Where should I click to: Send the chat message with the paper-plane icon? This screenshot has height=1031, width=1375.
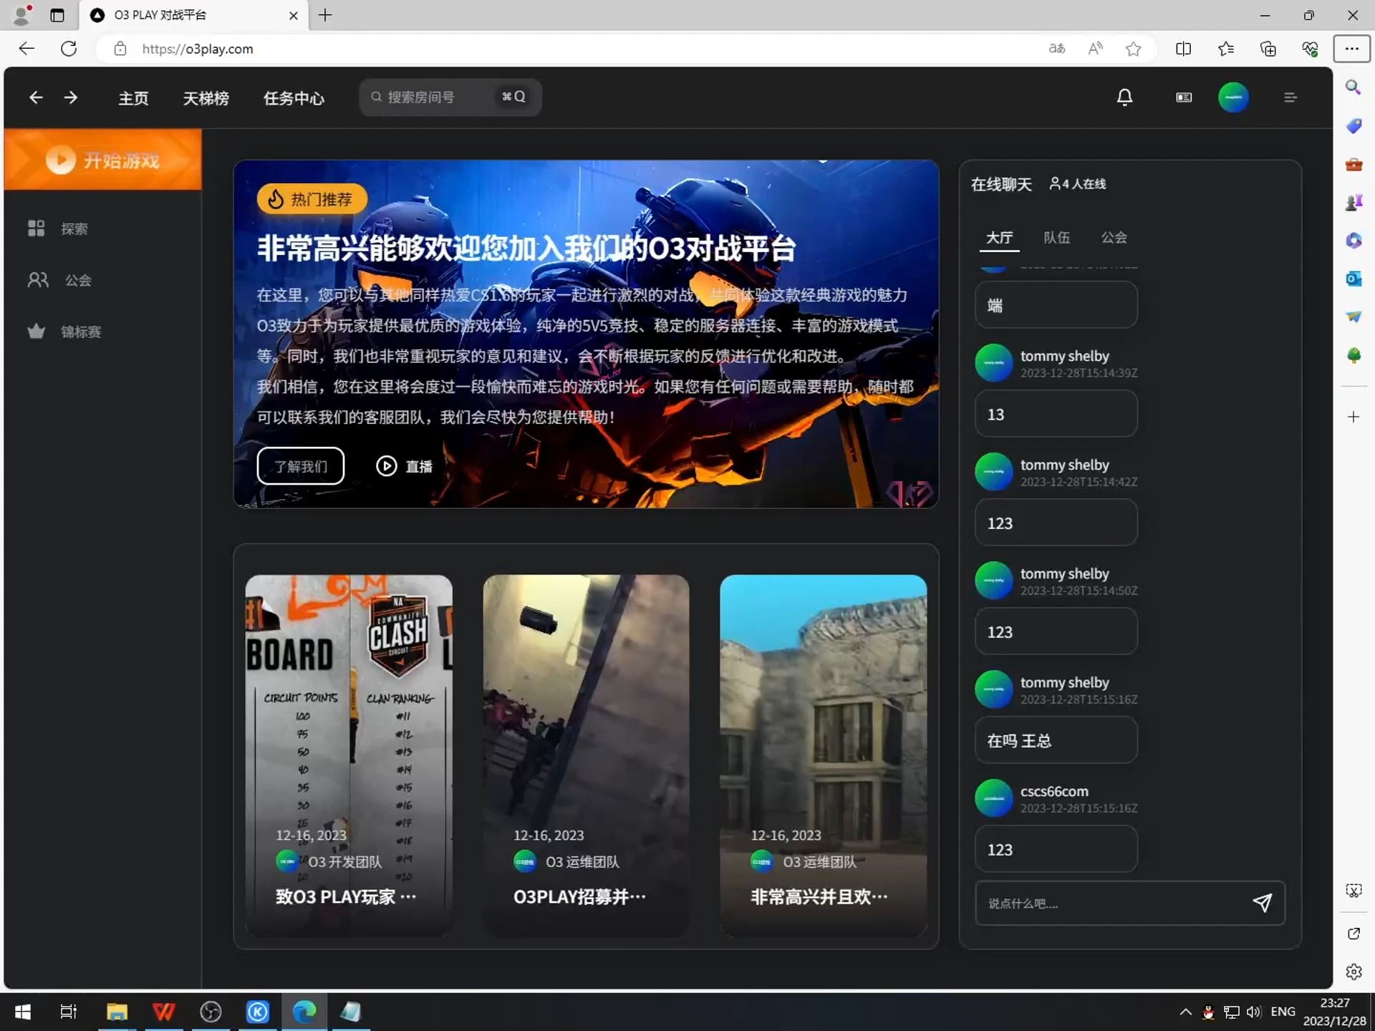pos(1262,903)
